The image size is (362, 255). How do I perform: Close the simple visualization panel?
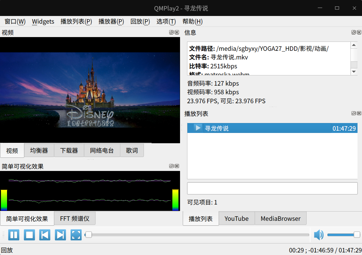tap(177, 166)
